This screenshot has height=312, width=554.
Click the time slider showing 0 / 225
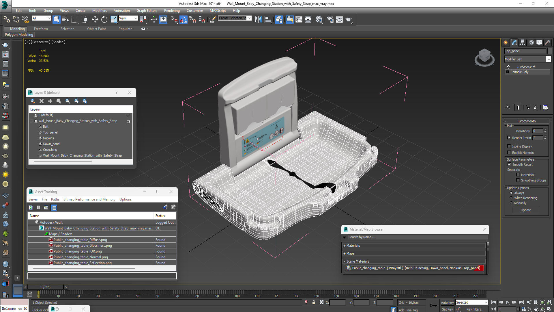(46, 287)
